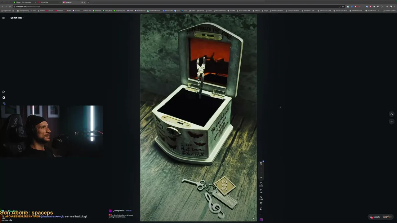Screen dimensions: 397x223
Task: Show hidden bookmarks overflow chevron
Action: [379, 11]
